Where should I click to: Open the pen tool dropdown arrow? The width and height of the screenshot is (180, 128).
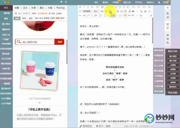coord(152,11)
